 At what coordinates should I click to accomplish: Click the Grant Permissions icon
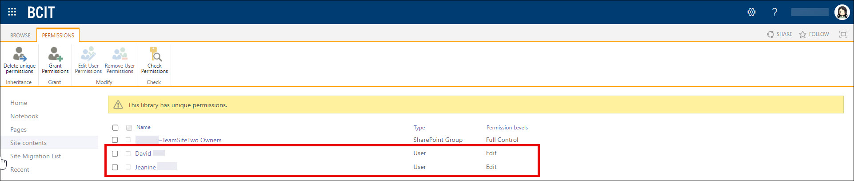click(55, 54)
